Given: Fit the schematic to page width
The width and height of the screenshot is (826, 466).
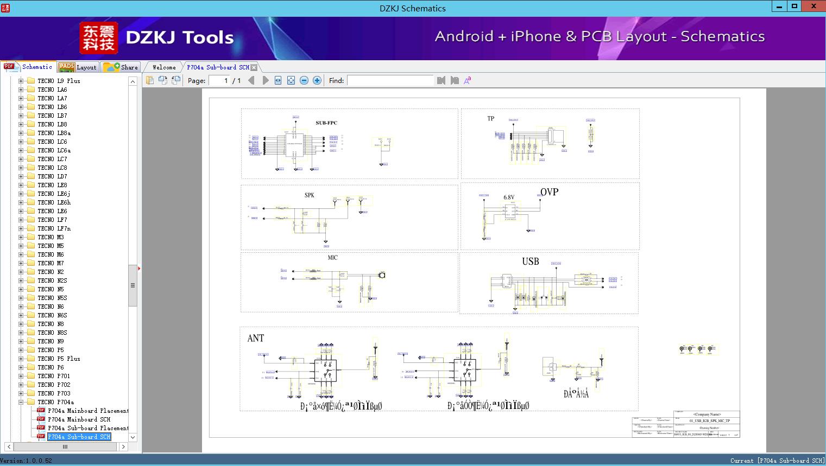Looking at the screenshot, I should [277, 80].
